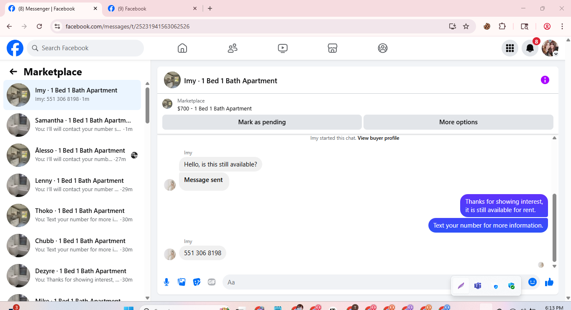
Task: Open the account profile picture menu
Action: 550,48
